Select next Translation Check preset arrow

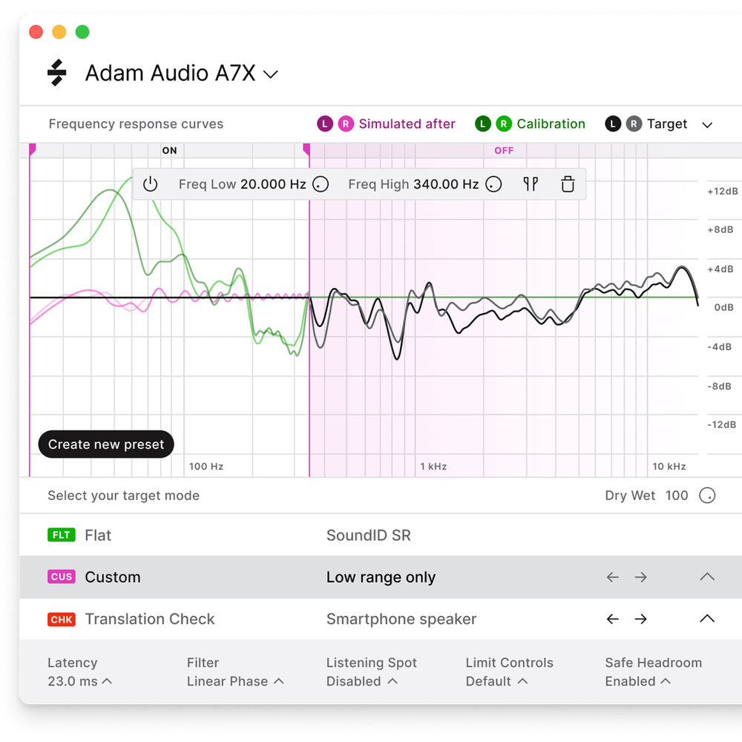(641, 619)
